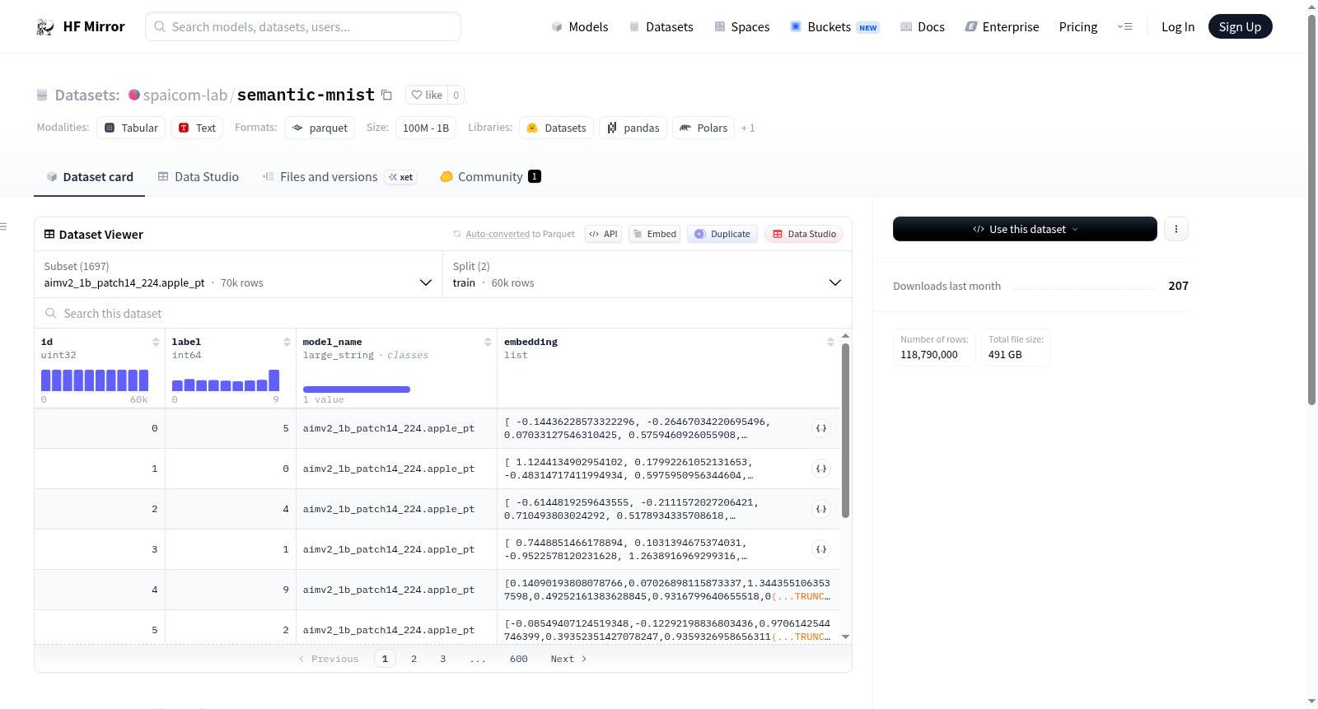Image resolution: width=1318 pixels, height=709 pixels.
Task: Open Models in the top navigation
Action: tap(580, 26)
